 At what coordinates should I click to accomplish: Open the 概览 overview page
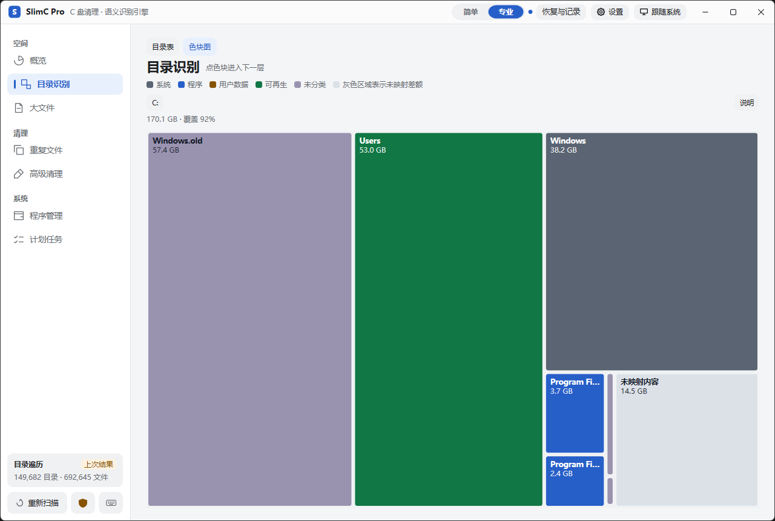click(x=65, y=61)
